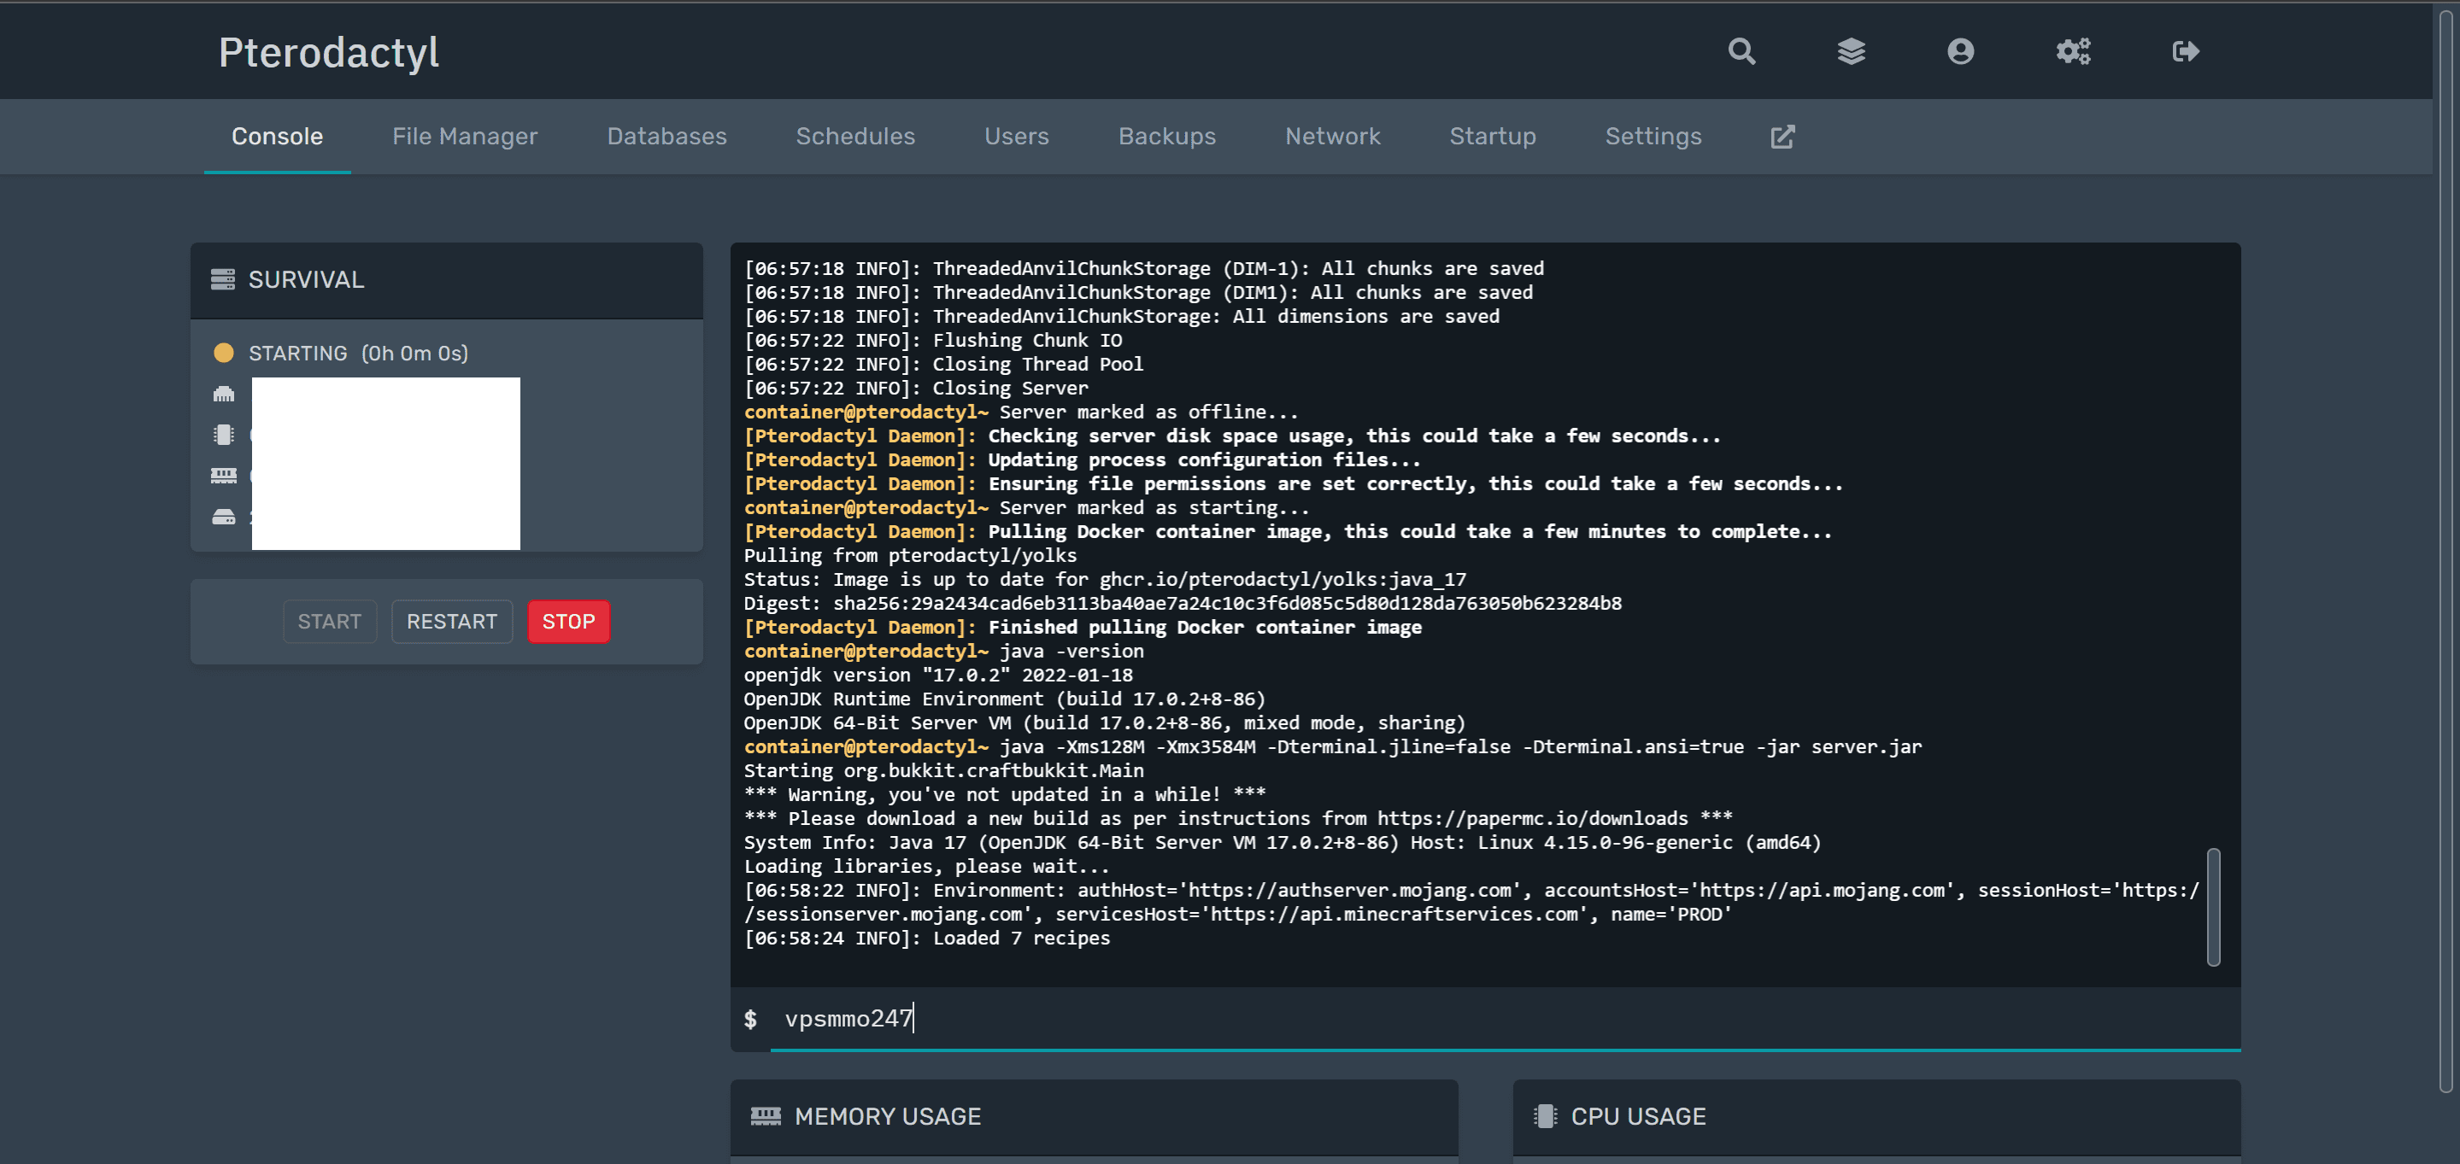Viewport: 2460px width, 1164px height.
Task: Click the Memory Usage chip icon
Action: coord(765,1115)
